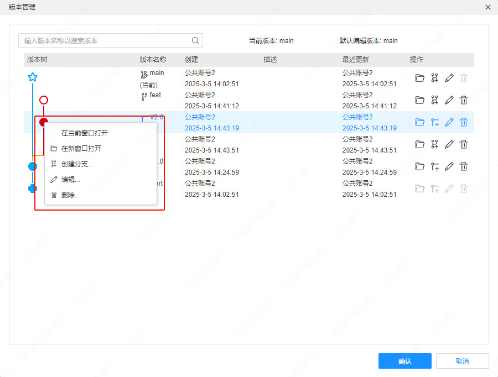Create a branch from the feat version row
The width and height of the screenshot is (498, 377).
point(435,100)
